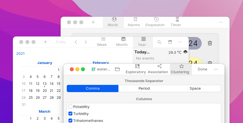Select March 3 in Calendar

click(44, 118)
